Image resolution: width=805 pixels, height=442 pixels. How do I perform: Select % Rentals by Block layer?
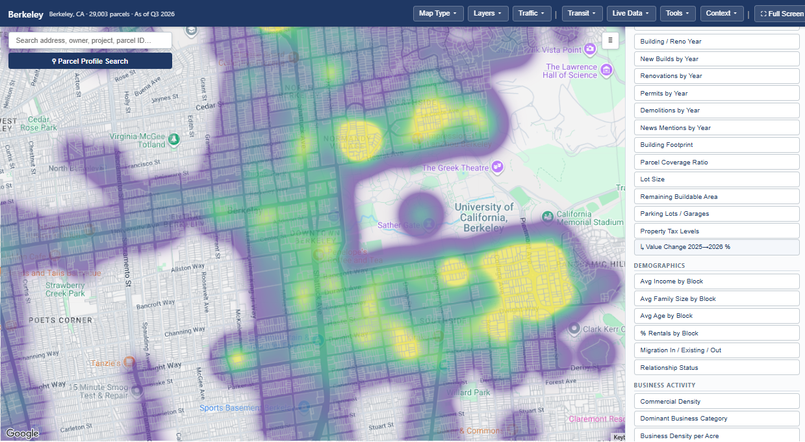(717, 333)
